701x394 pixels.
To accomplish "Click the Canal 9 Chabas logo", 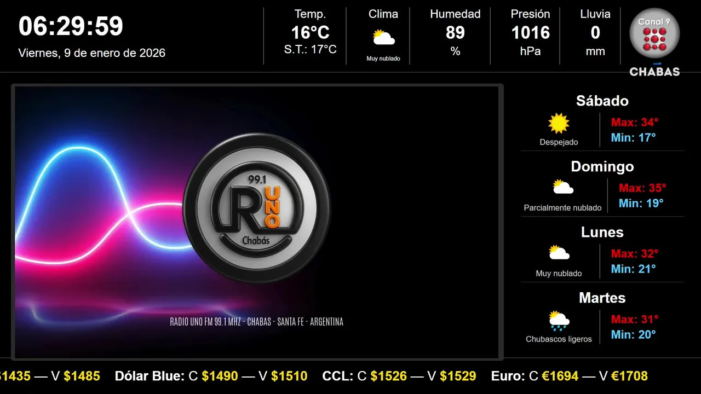I will (x=654, y=43).
